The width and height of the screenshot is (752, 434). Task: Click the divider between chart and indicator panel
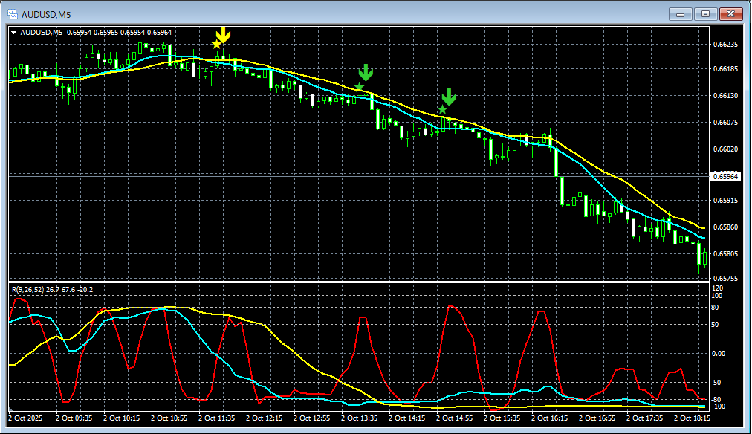tap(357, 282)
